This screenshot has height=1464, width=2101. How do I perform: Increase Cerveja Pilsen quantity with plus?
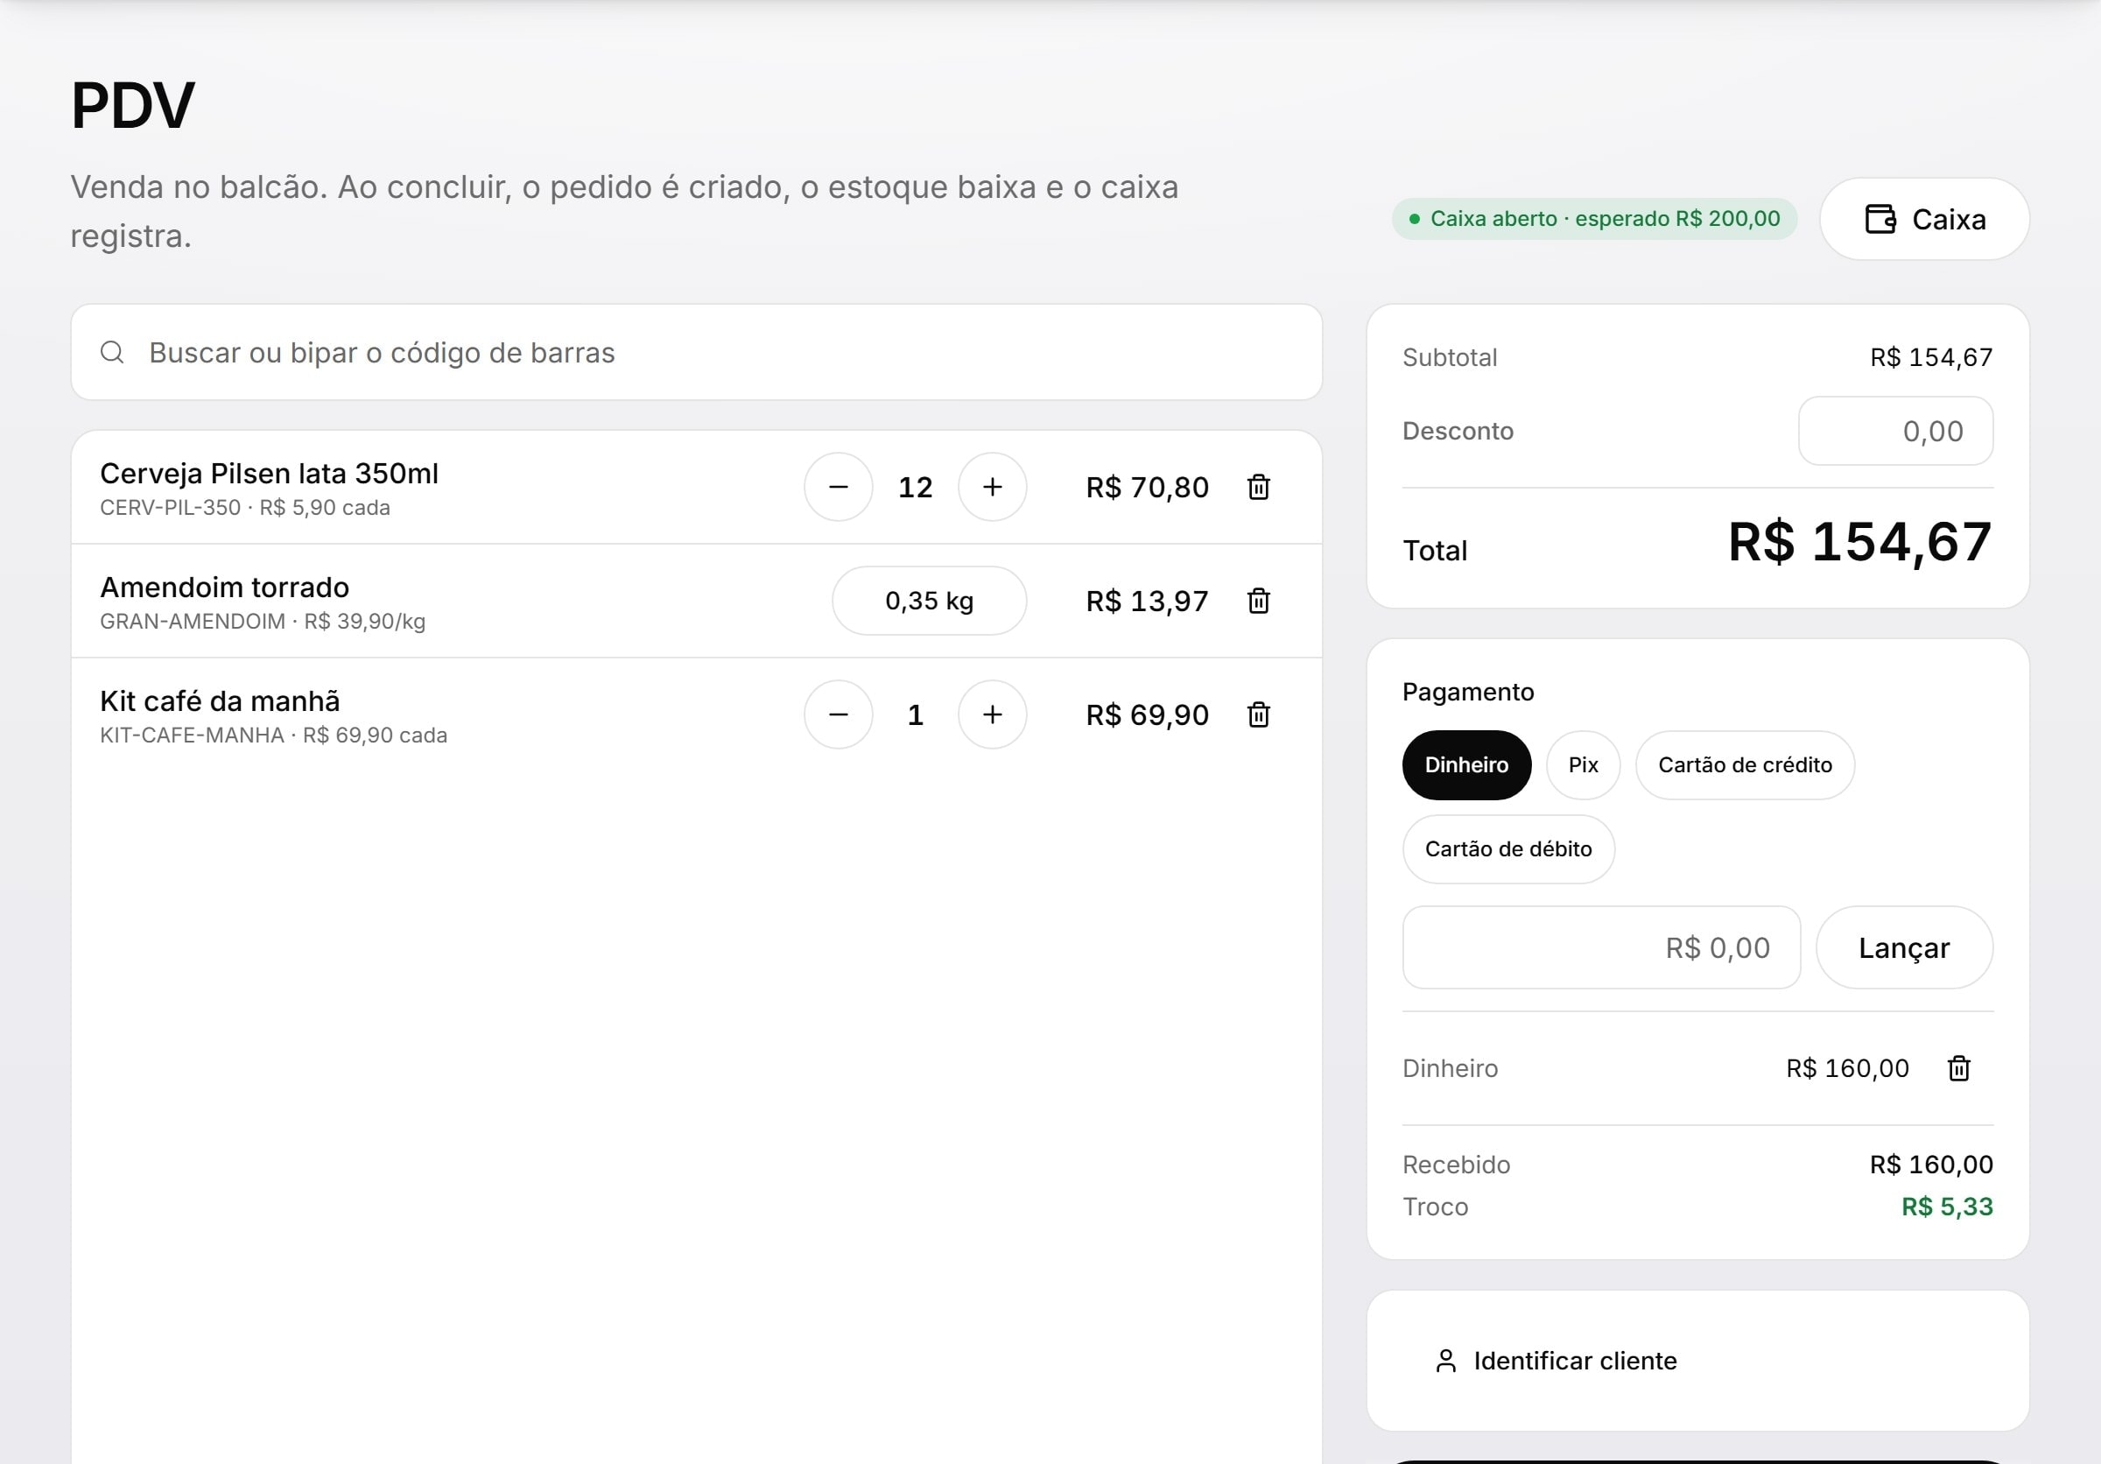tap(992, 487)
